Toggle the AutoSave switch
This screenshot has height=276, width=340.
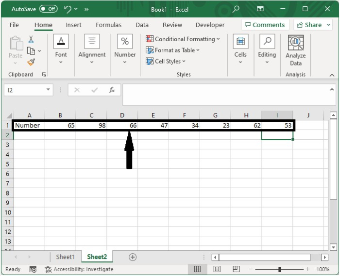tap(49, 9)
